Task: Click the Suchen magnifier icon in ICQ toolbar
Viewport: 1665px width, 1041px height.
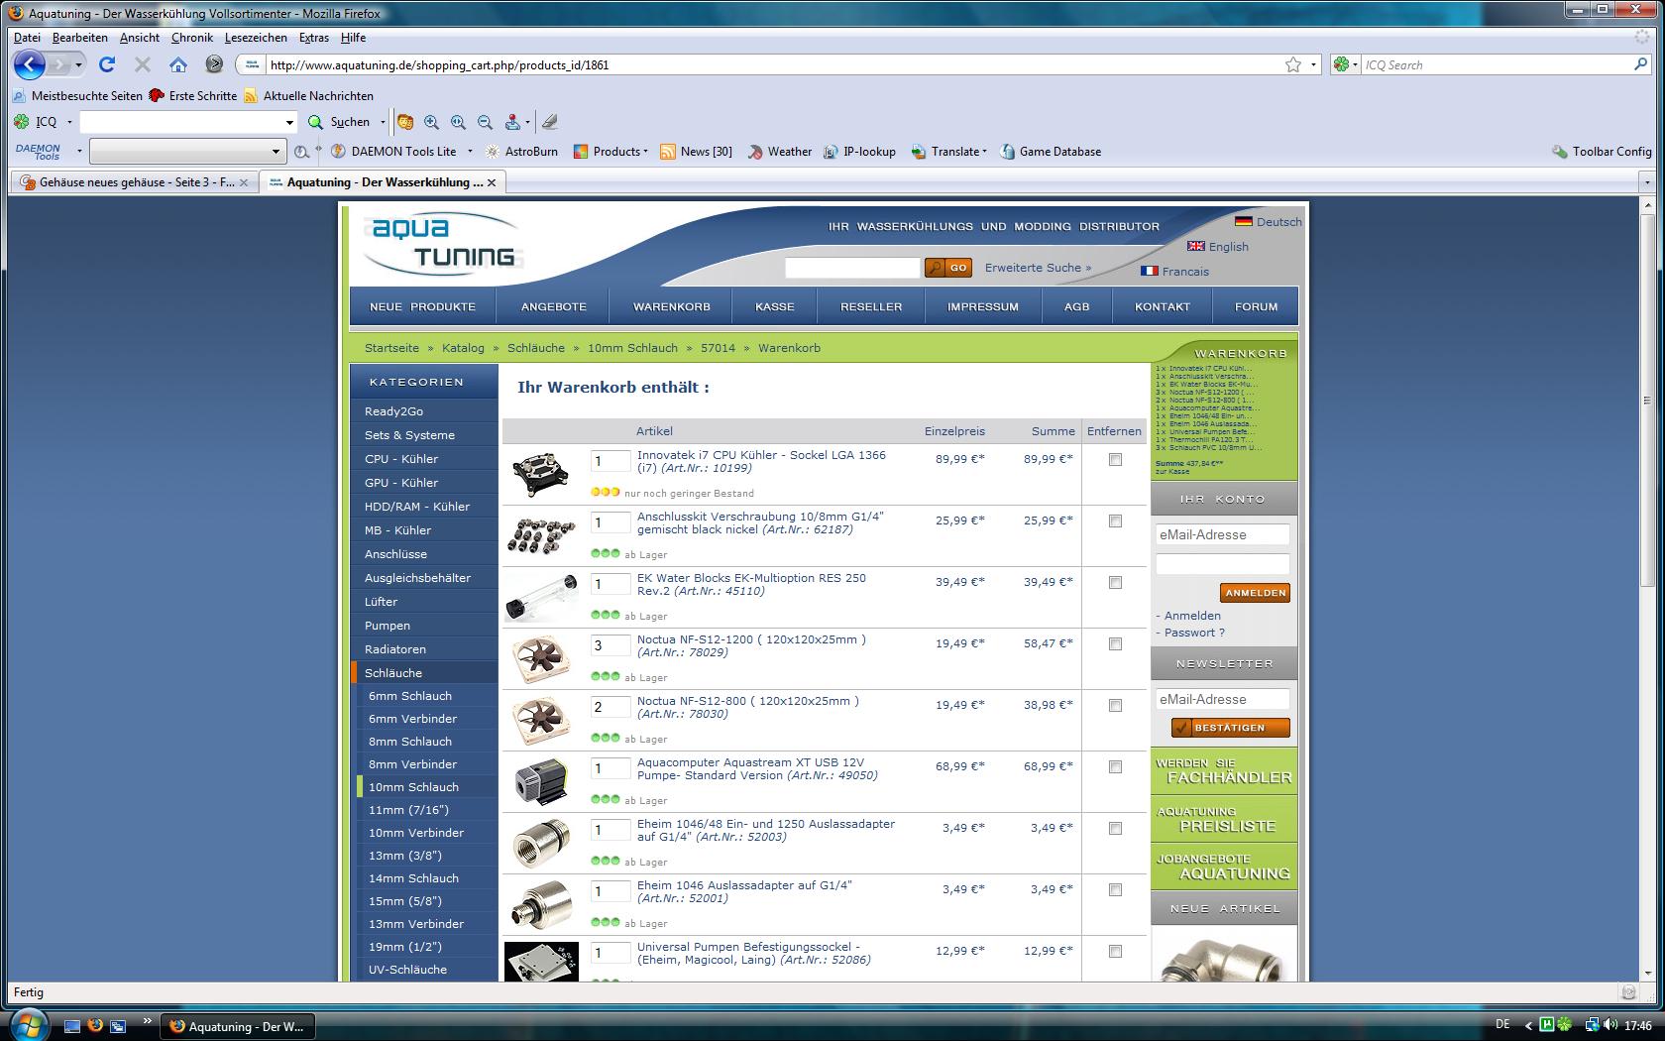Action: tap(315, 122)
